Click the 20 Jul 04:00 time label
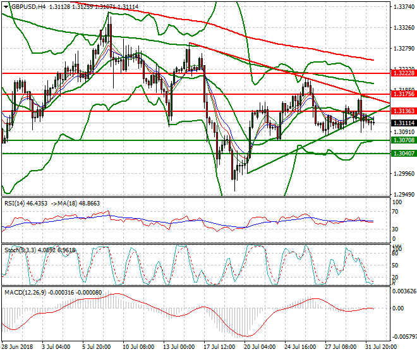 tap(260, 347)
